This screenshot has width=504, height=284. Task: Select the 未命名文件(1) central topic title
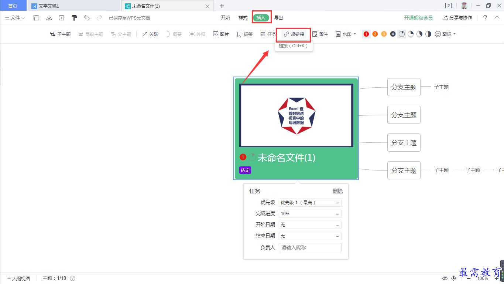(x=287, y=158)
